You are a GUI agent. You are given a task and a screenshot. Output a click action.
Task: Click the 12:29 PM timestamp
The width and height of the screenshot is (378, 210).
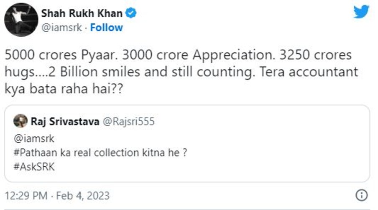(26, 195)
